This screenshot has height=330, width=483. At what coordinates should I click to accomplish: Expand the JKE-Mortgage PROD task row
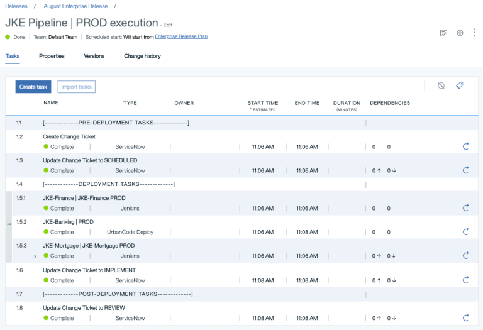click(x=35, y=256)
